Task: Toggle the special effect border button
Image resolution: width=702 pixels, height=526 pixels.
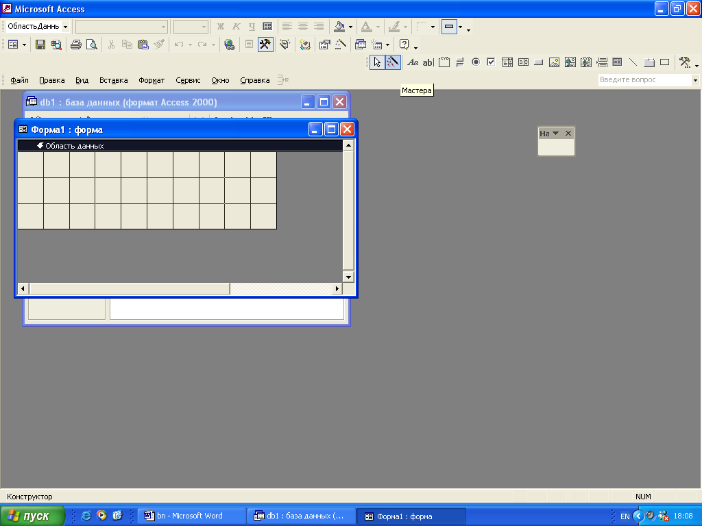Action: 449,27
